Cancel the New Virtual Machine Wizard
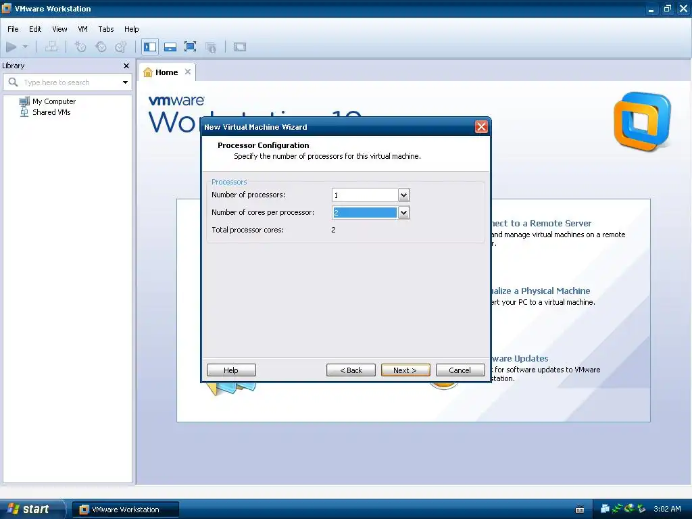The width and height of the screenshot is (692, 519). [460, 370]
